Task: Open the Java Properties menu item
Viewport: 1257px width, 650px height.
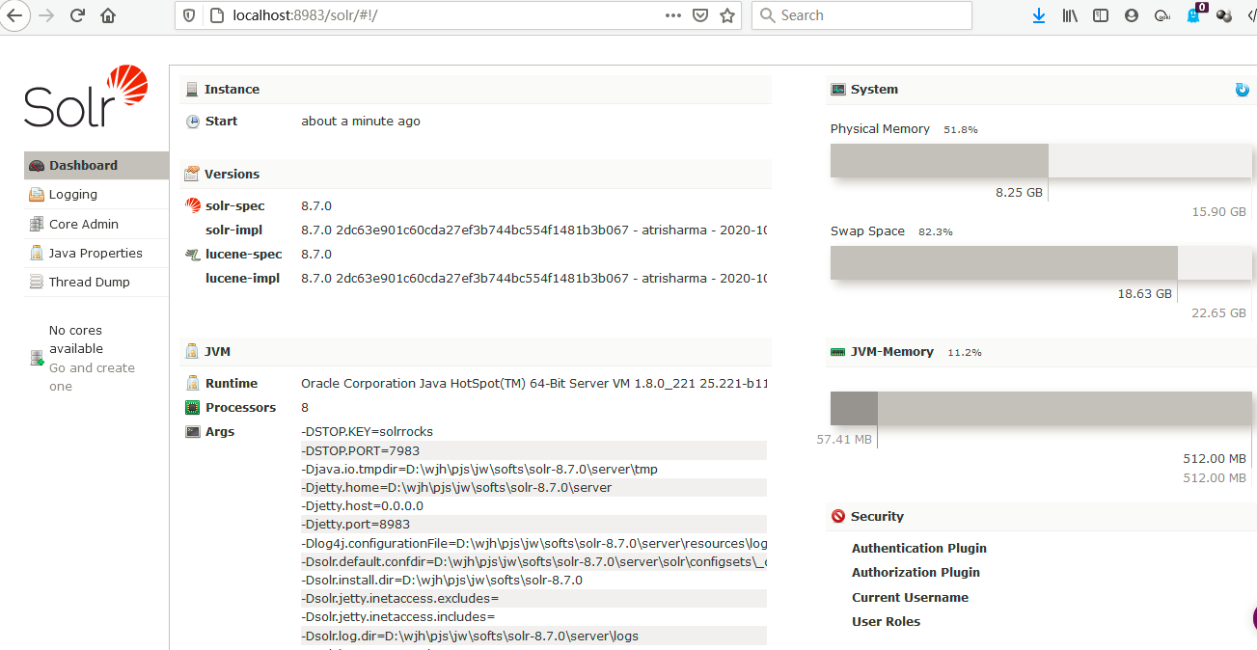Action: [96, 253]
